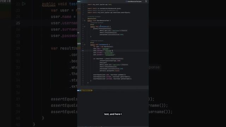Click the var resultUser = given() line
The height and width of the screenshot is (127, 226).
tap(108, 59)
